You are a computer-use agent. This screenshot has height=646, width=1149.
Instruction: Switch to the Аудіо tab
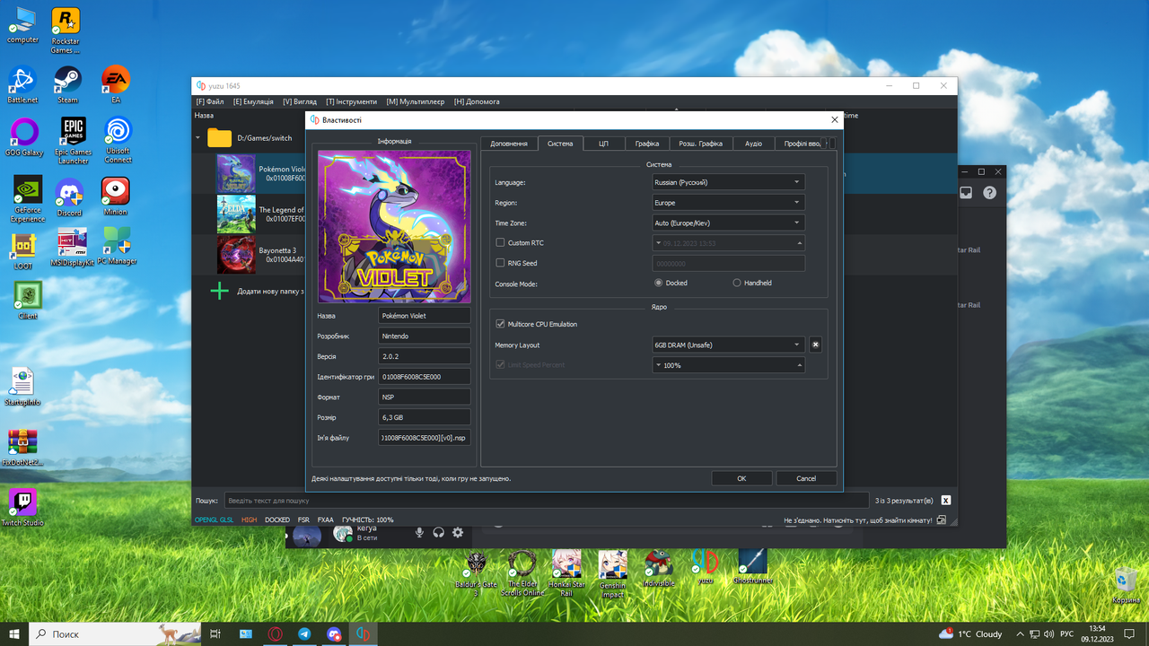[x=753, y=144]
